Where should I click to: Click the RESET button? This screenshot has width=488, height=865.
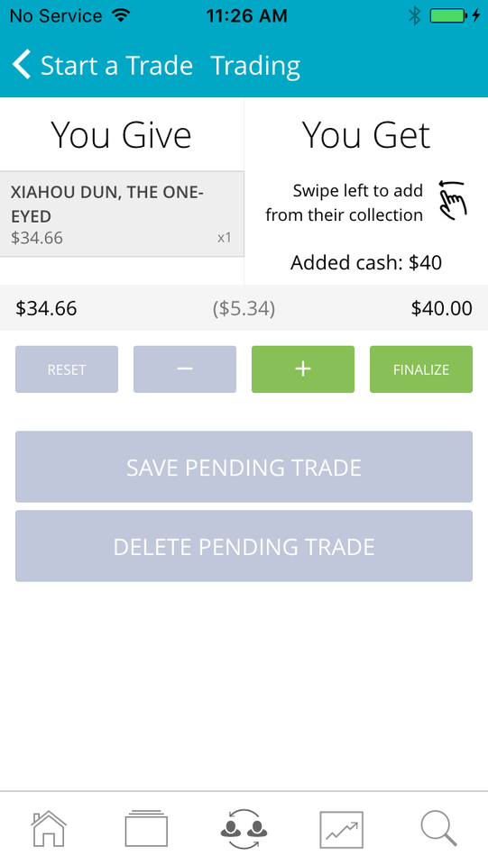pos(67,369)
